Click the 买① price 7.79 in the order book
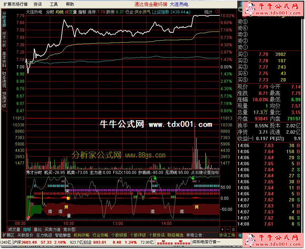The image size is (305, 249). click(x=263, y=55)
